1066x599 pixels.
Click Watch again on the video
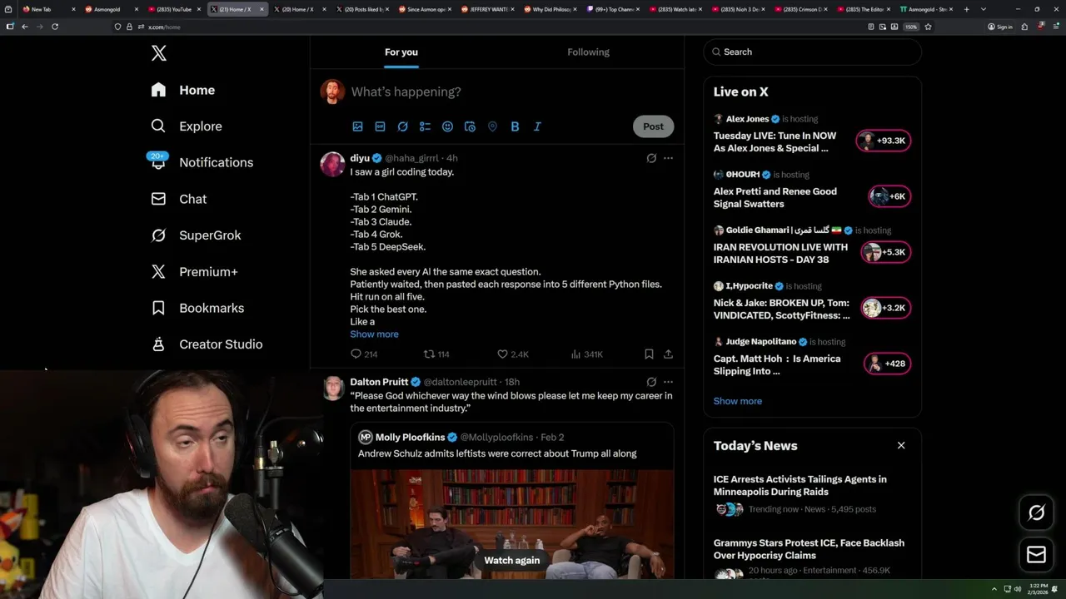pos(512,561)
